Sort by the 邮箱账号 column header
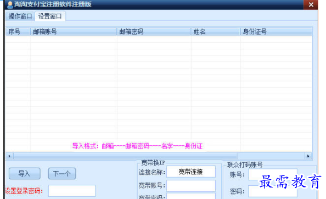Screen dimensions: 326x199 [x=74, y=32]
